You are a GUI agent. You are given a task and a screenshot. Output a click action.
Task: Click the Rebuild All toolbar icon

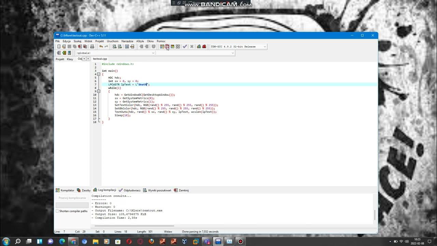(x=178, y=46)
